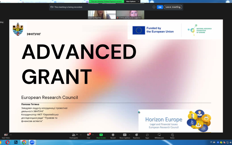This screenshot has height=145, width=232.
Task: Click National Research Foundation of Ukraine logo
Action: (200, 30)
